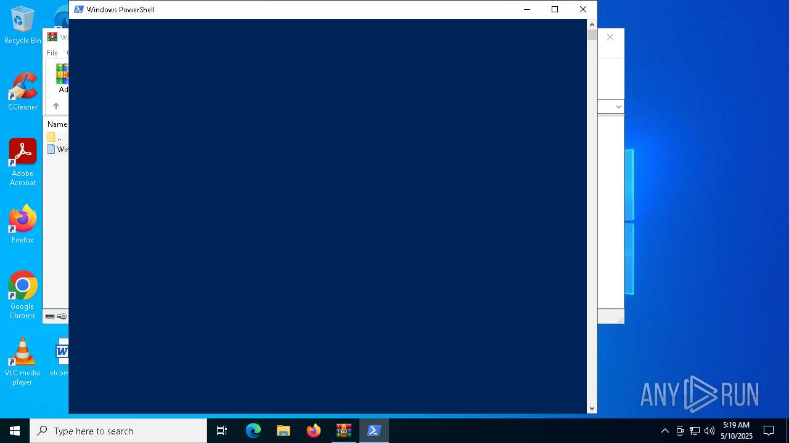
Task: Switch to WinRAR on the taskbar
Action: (344, 431)
